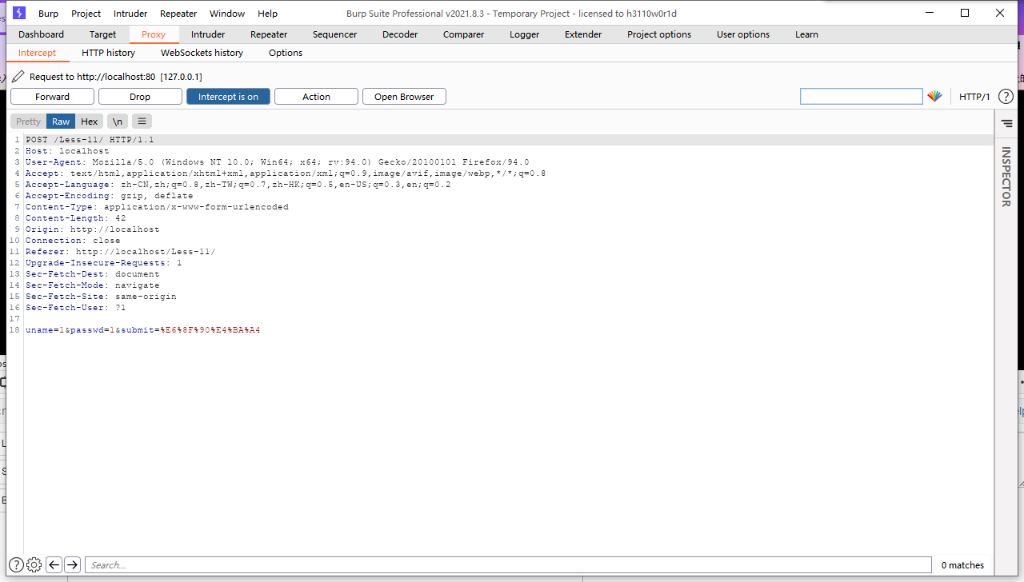Click the 0 matches search count
The height and width of the screenshot is (582, 1024).
[x=962, y=565]
